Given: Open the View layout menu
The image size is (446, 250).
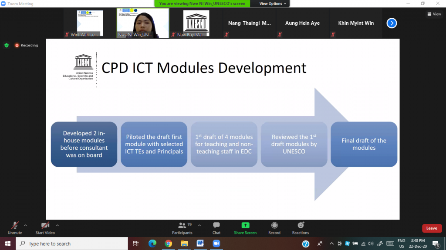Looking at the screenshot, I should coord(434,14).
